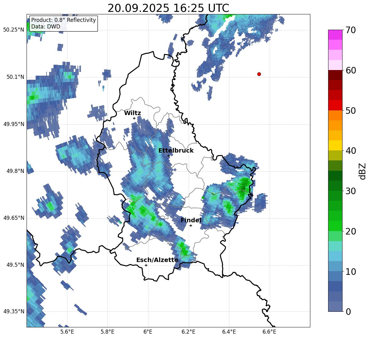Click the Ettelbruck city label

click(x=176, y=151)
